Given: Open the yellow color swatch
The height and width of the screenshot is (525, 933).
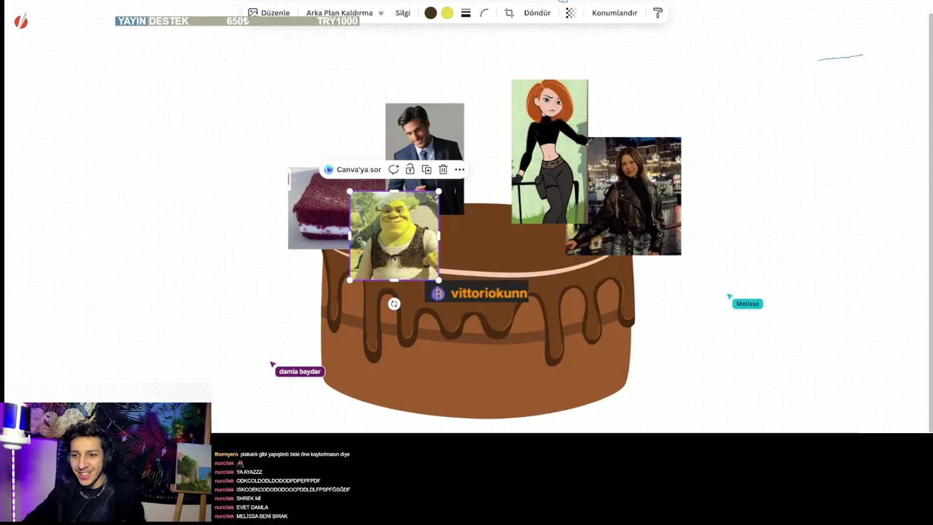Looking at the screenshot, I should (448, 13).
